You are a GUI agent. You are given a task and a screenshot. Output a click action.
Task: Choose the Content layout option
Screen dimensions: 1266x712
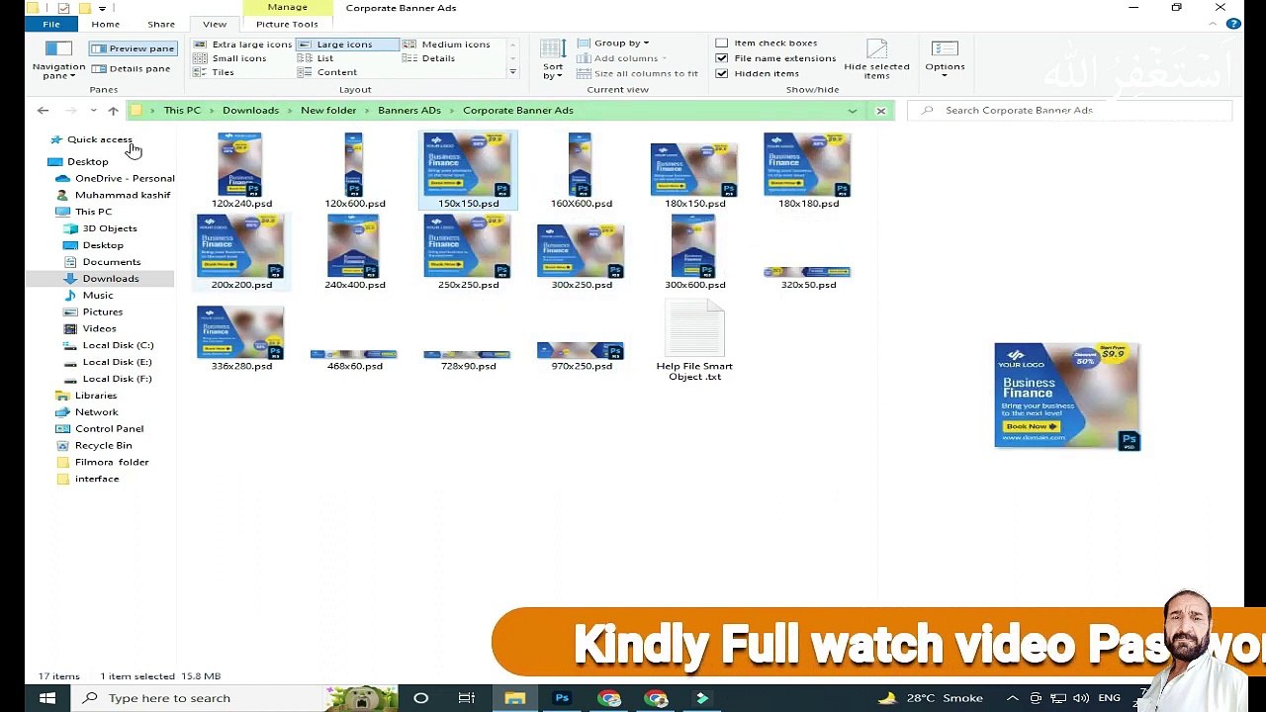pos(328,72)
